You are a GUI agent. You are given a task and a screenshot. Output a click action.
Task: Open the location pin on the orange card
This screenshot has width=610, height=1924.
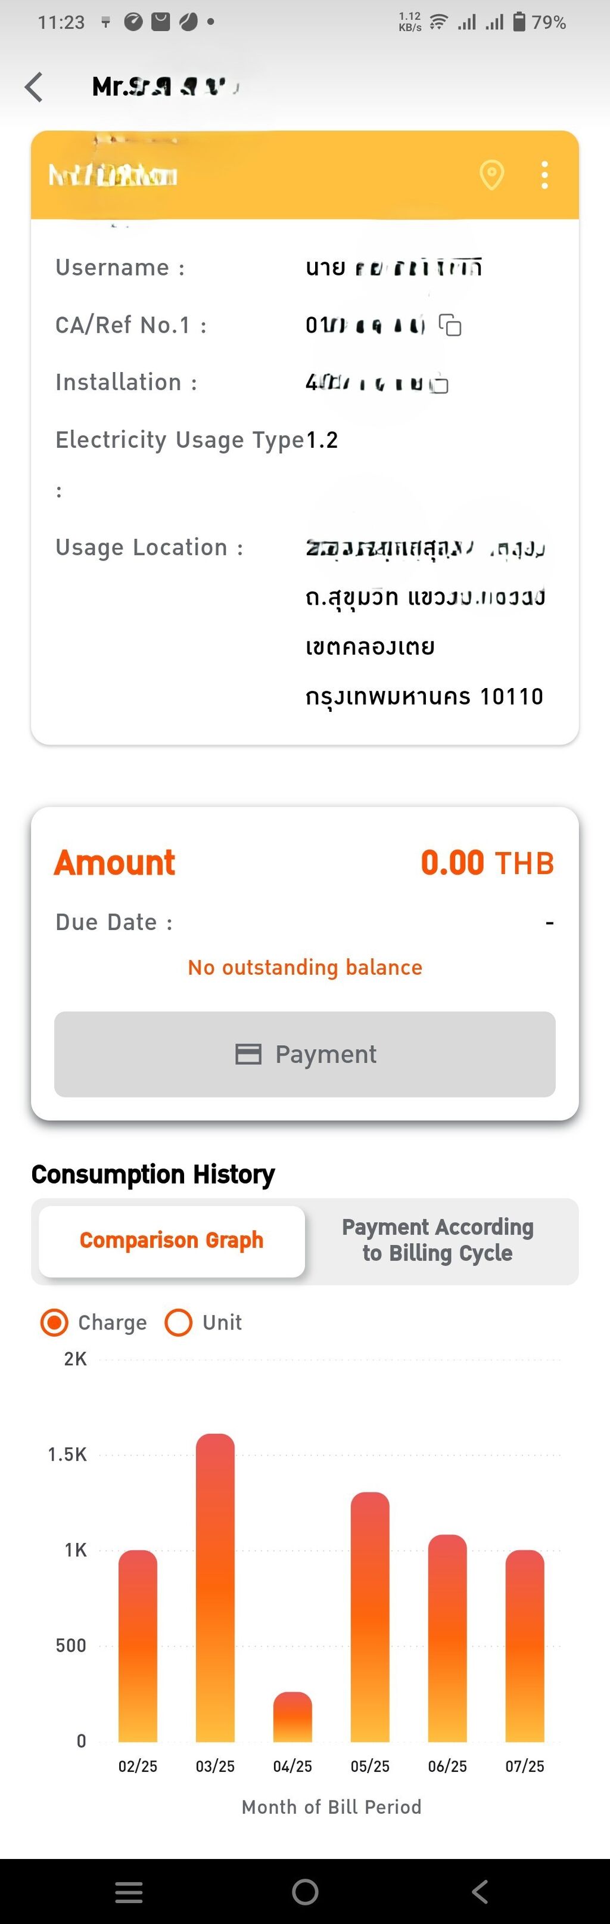pyautogui.click(x=491, y=175)
